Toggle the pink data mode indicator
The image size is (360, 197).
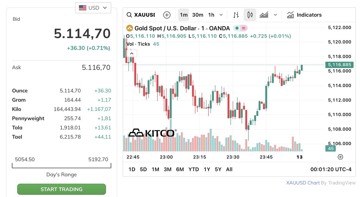pos(244,28)
